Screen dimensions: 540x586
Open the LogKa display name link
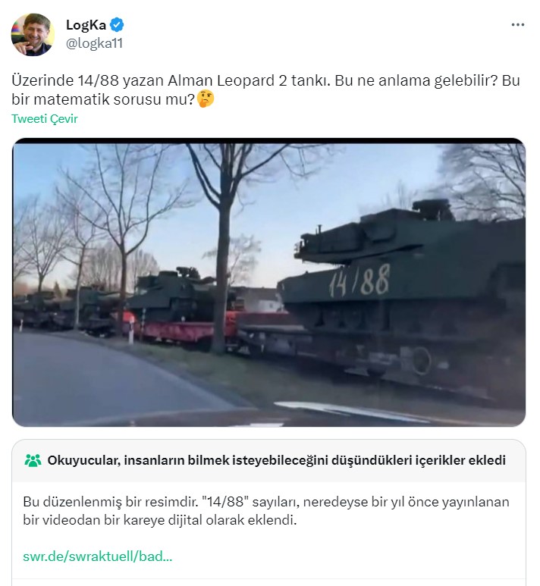coord(86,25)
